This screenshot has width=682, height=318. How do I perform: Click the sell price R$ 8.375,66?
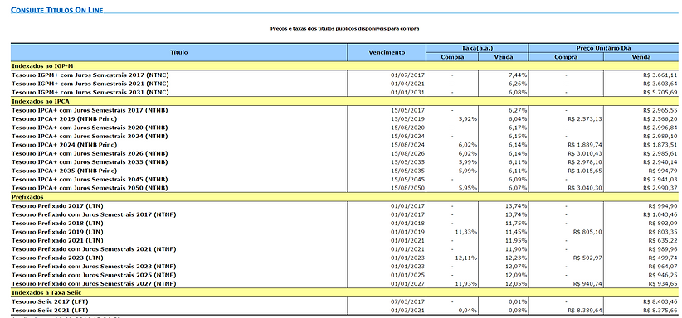pos(660,311)
